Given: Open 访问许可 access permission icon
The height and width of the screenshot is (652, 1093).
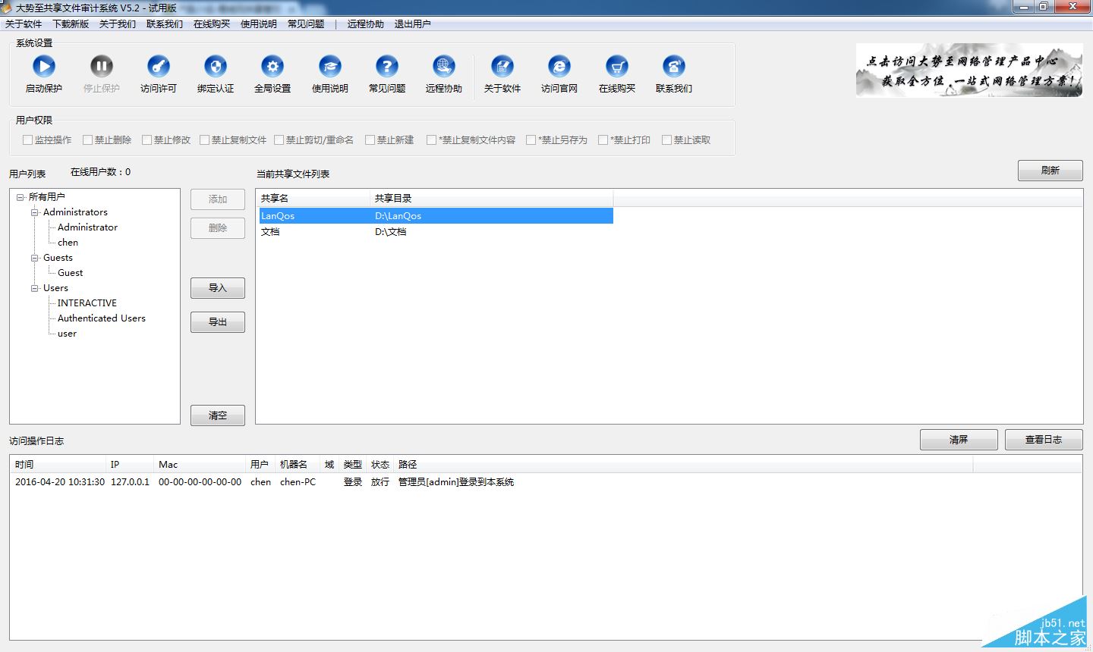Looking at the screenshot, I should click(x=159, y=67).
